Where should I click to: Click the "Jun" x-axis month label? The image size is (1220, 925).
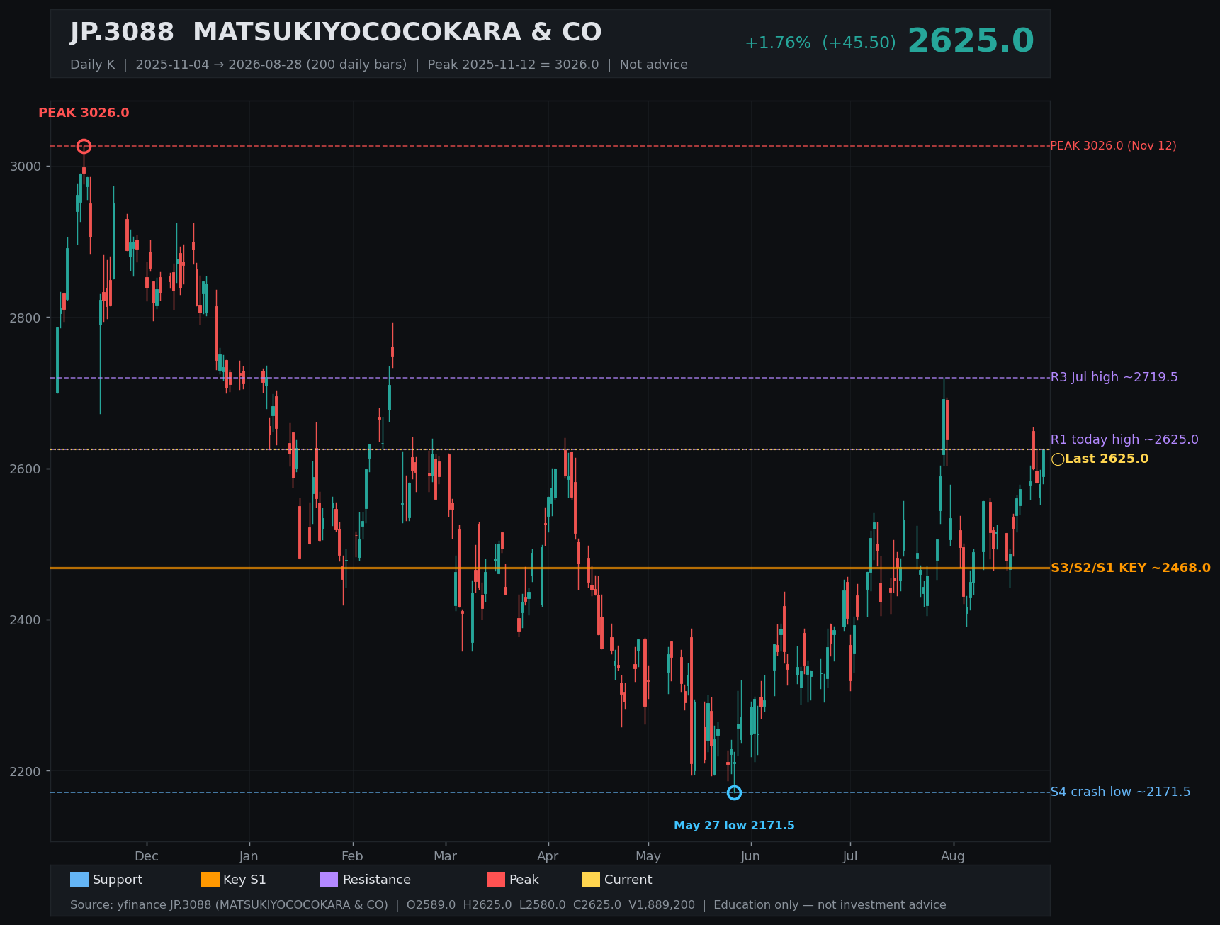tap(750, 856)
